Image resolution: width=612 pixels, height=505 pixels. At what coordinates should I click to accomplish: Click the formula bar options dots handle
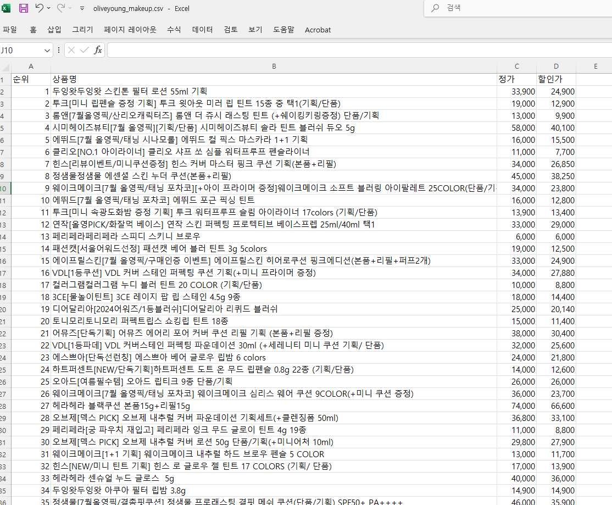[x=59, y=50]
